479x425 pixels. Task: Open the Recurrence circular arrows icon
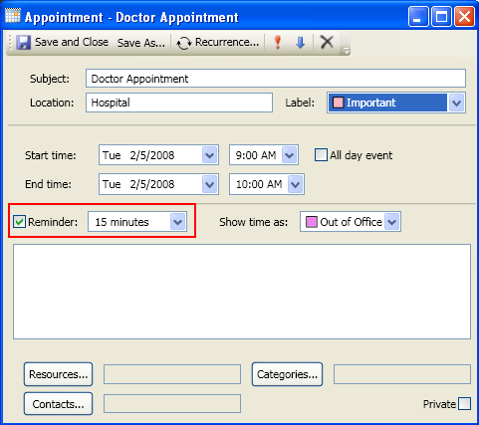(184, 43)
